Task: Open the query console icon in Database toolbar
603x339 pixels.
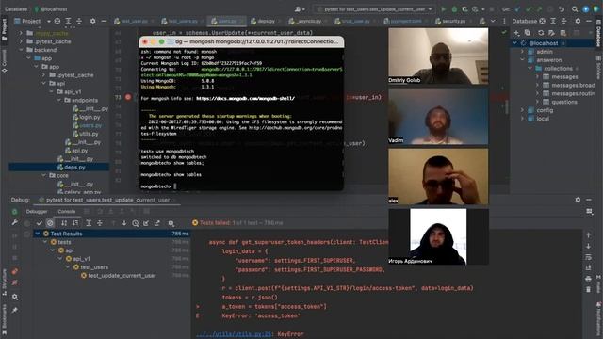Action: [563, 33]
